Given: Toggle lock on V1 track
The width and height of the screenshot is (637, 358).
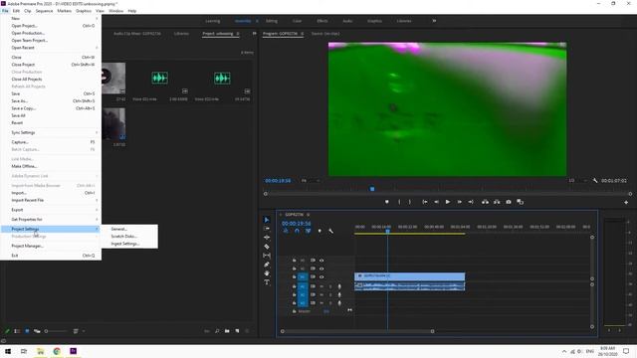Looking at the screenshot, I should point(295,276).
